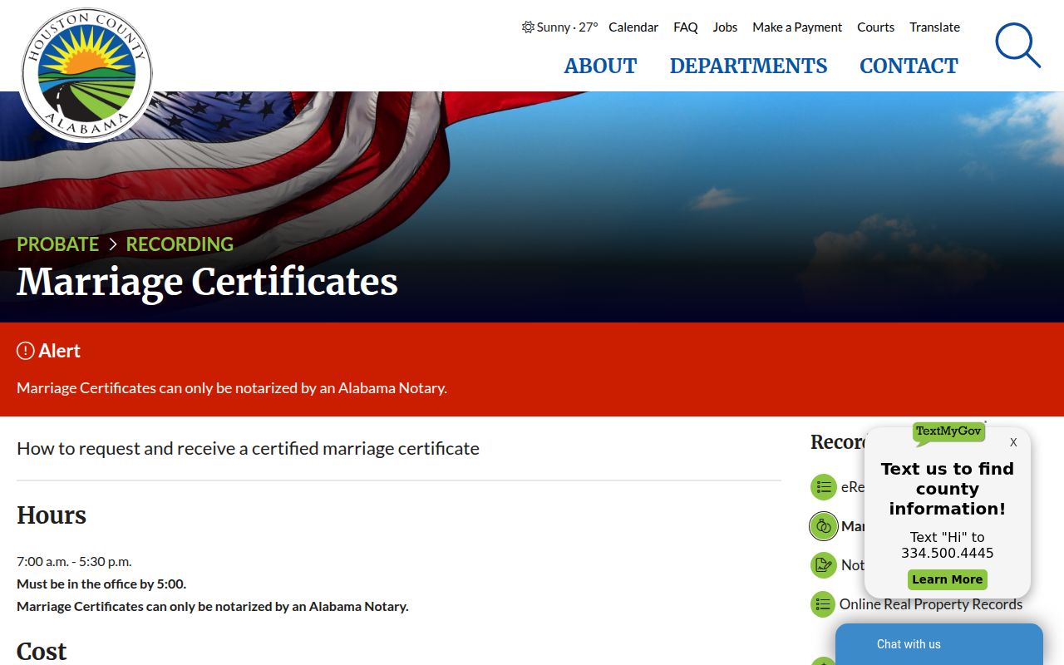Click the Learn More button
Viewport: 1064px width, 665px height.
(x=948, y=579)
